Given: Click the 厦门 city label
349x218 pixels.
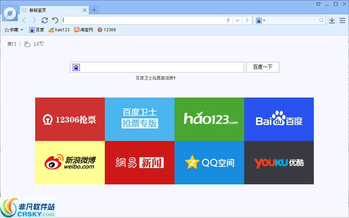Looking at the screenshot, I should coord(12,44).
